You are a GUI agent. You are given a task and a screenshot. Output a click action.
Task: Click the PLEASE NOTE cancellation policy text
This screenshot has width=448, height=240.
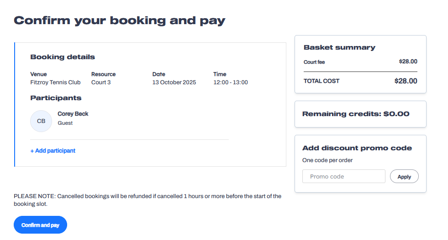(148, 200)
